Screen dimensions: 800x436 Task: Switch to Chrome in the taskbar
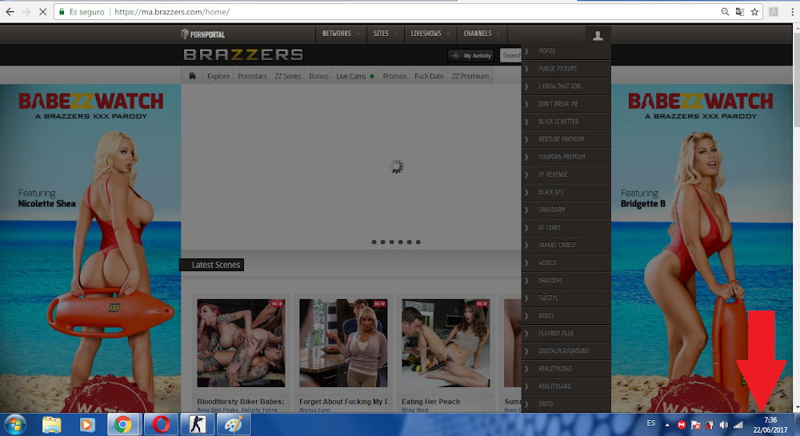coord(123,424)
